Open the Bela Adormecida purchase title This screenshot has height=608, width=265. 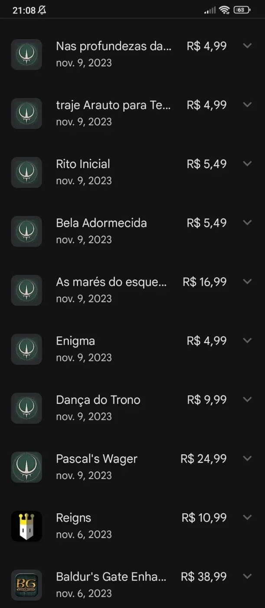pyautogui.click(x=101, y=223)
